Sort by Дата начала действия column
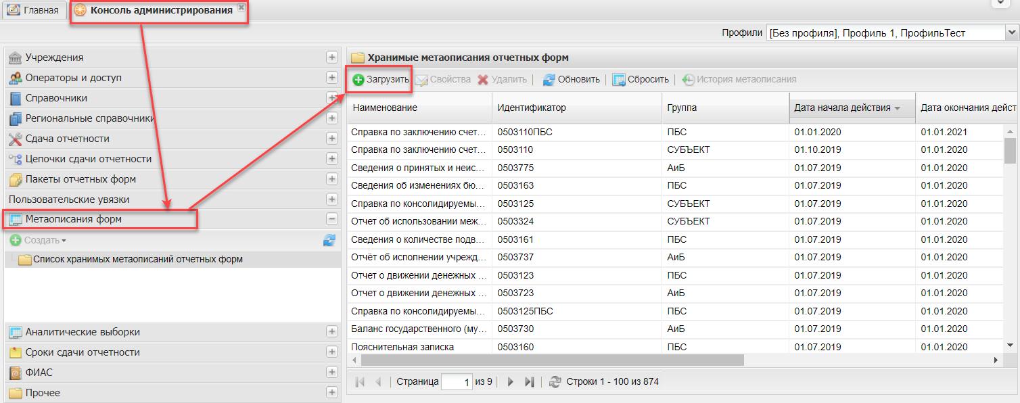The image size is (1020, 403). pos(842,108)
